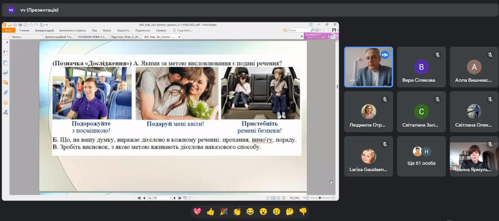Switch to the ПОСІБНИК-МОВА-Ч.1 document tab
This screenshot has height=221, width=499.
pos(92,37)
